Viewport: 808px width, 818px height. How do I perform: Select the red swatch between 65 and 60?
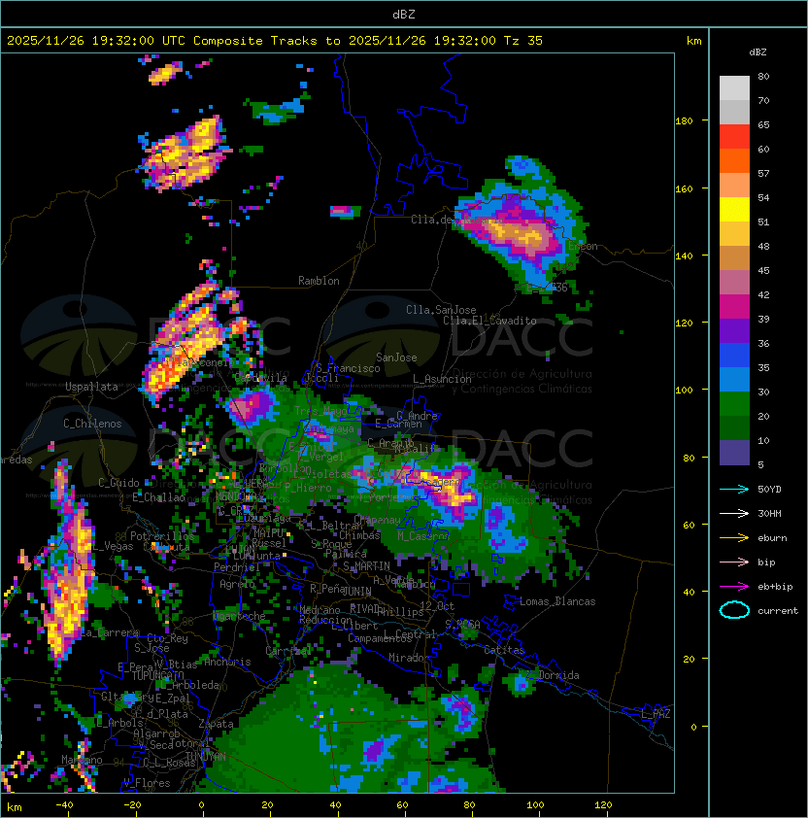(x=734, y=137)
